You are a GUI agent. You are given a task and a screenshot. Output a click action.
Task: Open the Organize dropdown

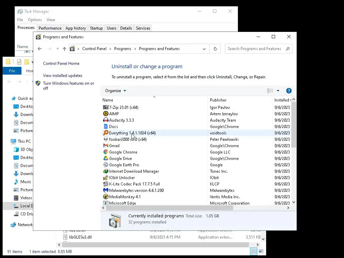[116, 91]
